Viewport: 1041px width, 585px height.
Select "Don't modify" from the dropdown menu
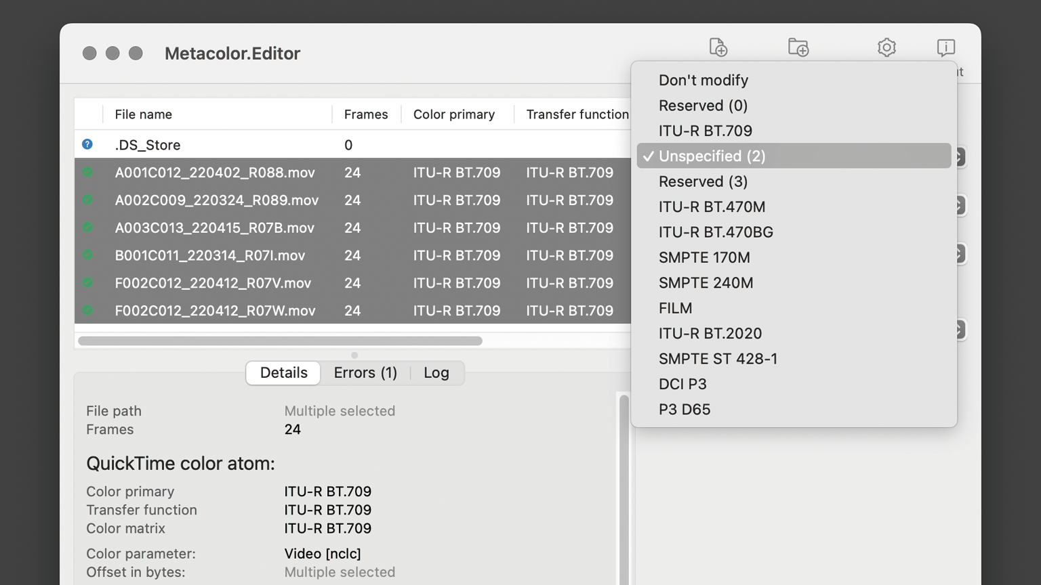click(703, 80)
